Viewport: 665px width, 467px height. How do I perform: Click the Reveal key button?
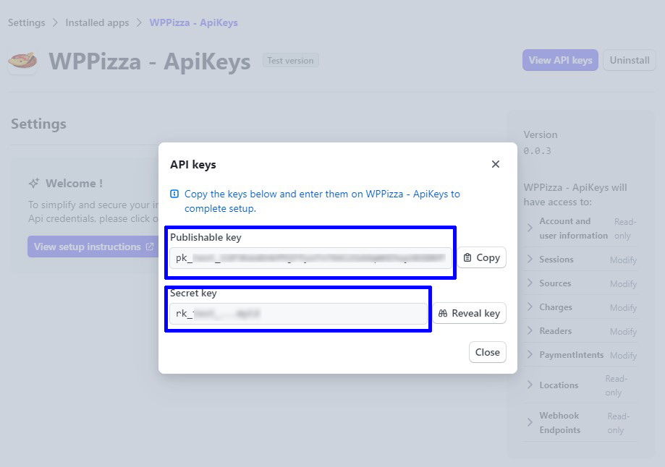tap(470, 313)
